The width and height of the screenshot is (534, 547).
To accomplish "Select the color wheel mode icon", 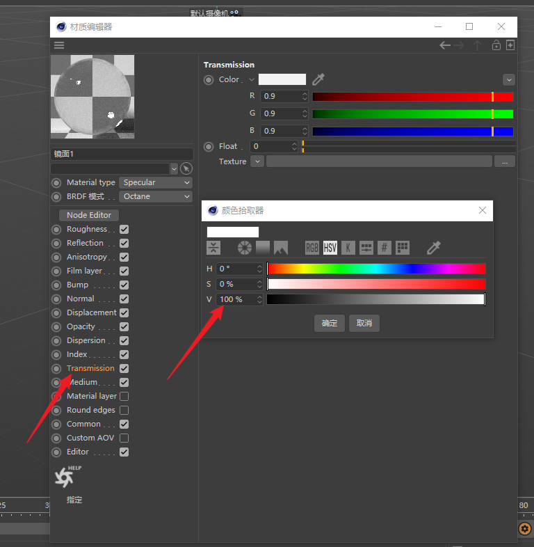I will tap(244, 248).
